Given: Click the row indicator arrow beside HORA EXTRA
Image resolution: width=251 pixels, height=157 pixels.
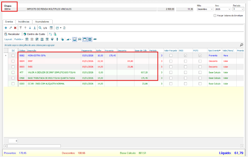Looking at the screenshot, I should (6, 55).
